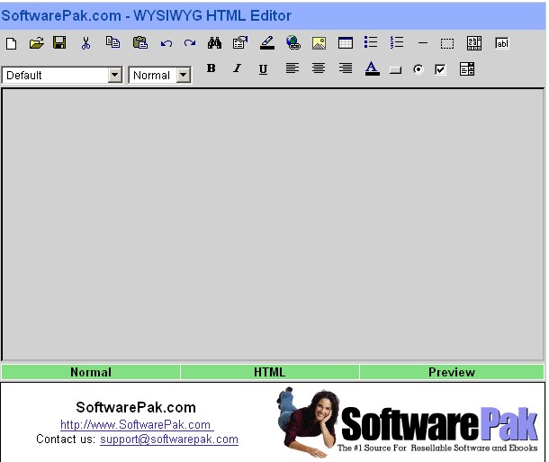Insert a checkbox form element
Image resolution: width=549 pixels, height=462 pixels.
click(x=440, y=69)
